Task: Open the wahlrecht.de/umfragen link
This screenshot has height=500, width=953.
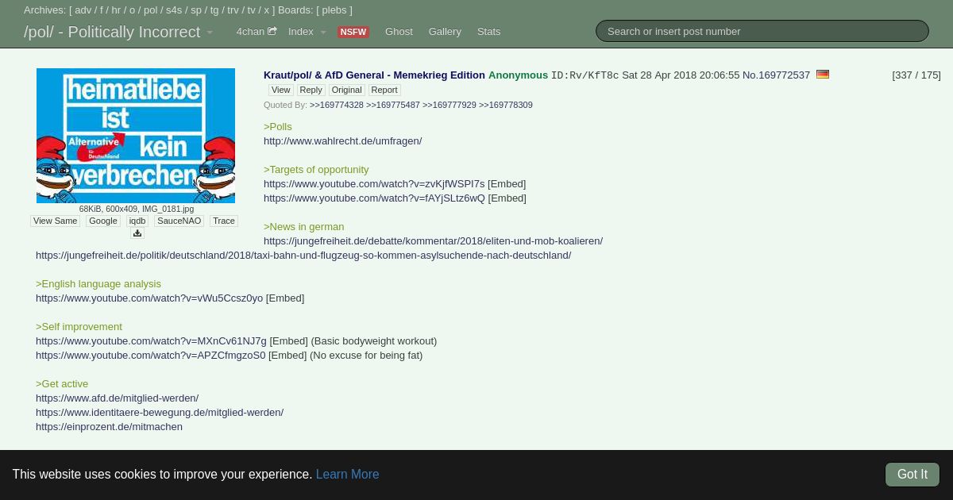Action: click(x=343, y=140)
